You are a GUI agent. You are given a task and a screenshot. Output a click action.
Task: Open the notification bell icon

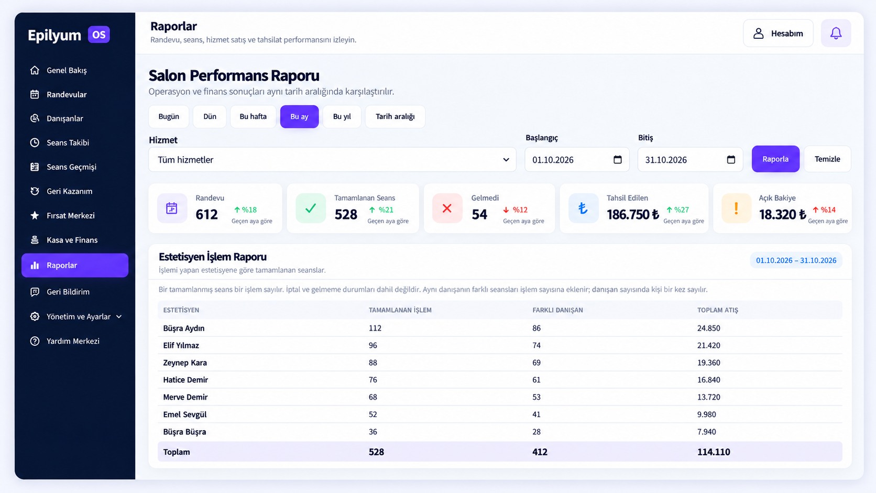(x=836, y=34)
